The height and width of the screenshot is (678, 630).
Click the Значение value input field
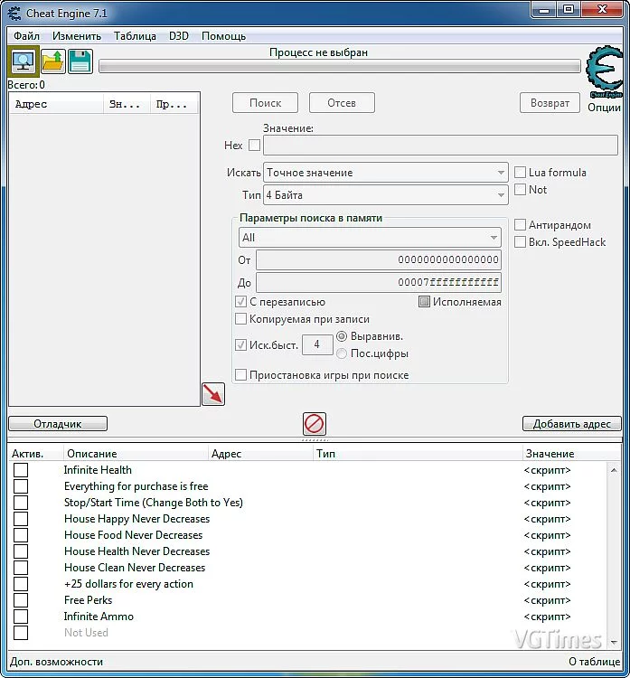440,146
